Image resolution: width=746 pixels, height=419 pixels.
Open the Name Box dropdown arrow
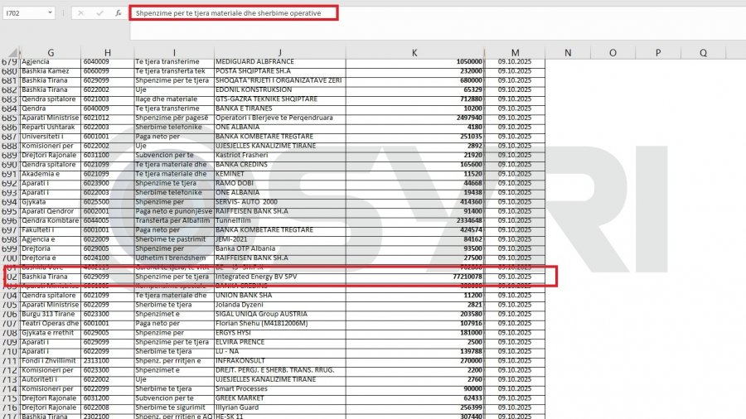pyautogui.click(x=50, y=12)
